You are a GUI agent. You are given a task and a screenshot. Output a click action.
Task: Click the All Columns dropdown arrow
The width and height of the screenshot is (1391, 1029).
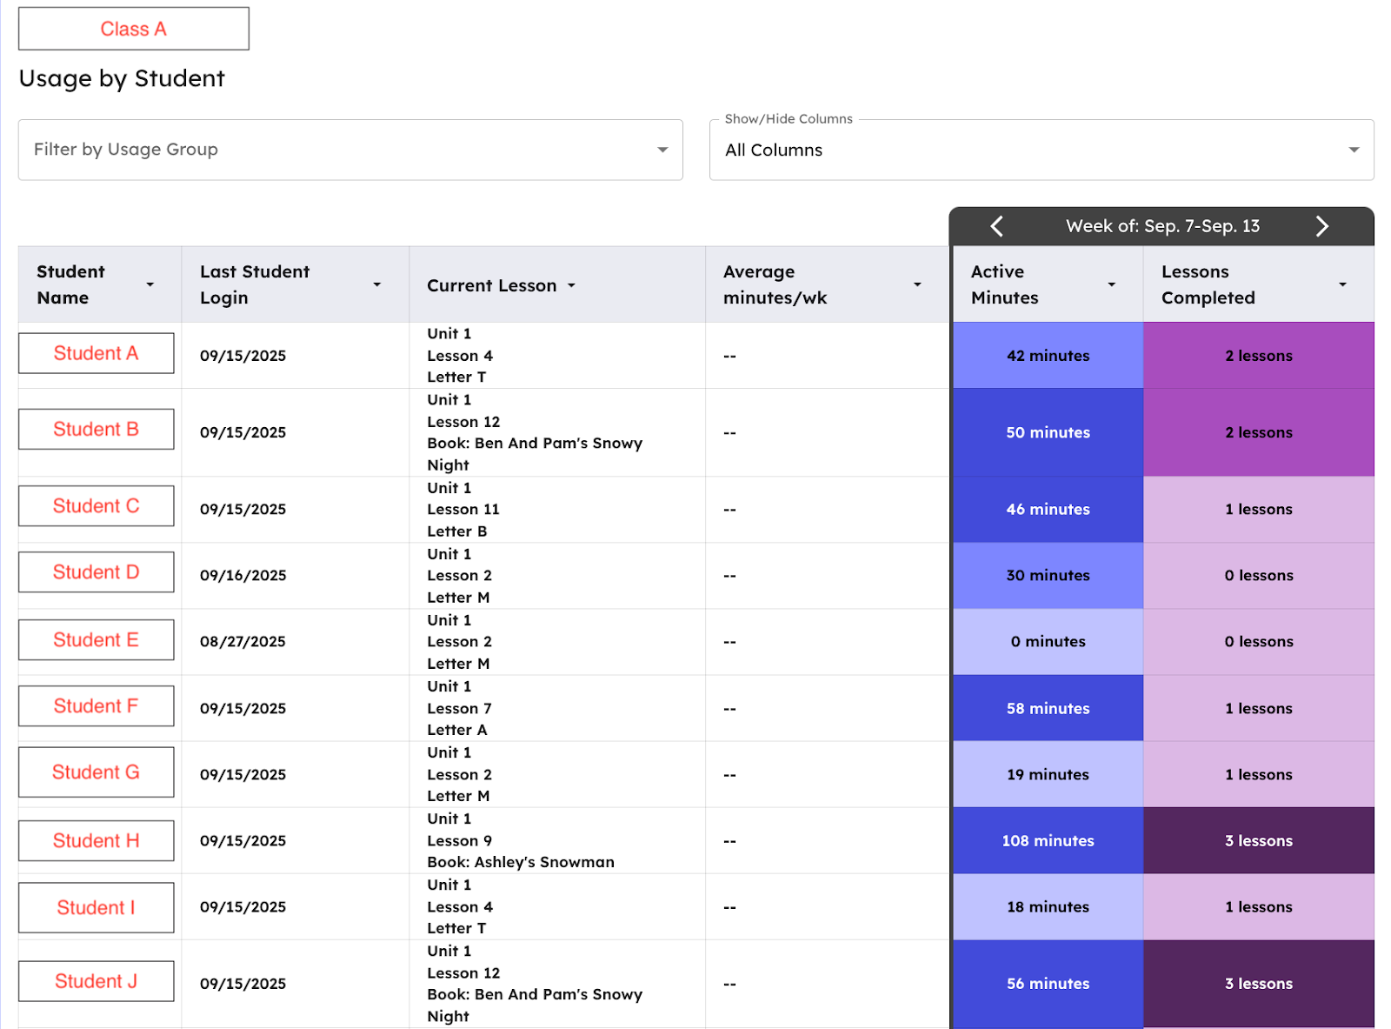pyautogui.click(x=1354, y=150)
